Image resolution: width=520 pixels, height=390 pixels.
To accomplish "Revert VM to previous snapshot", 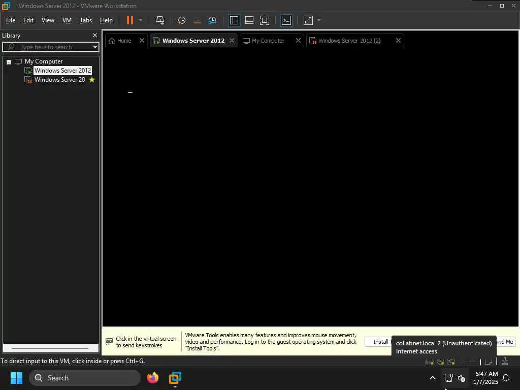I will click(197, 20).
